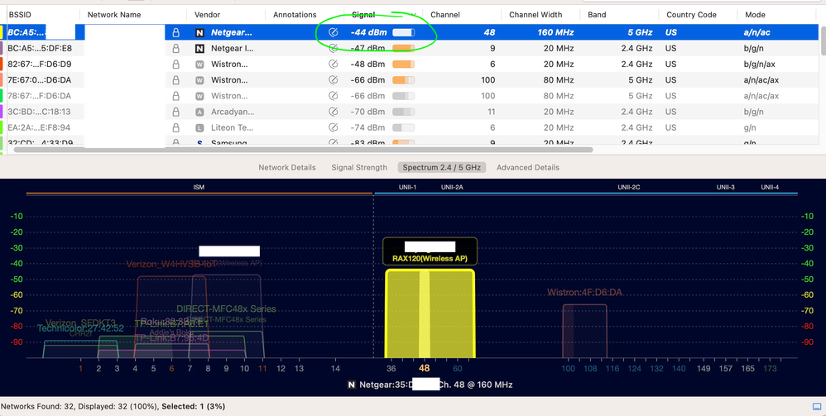Click the UNII-2C band label
826x416 pixels.
click(x=629, y=187)
